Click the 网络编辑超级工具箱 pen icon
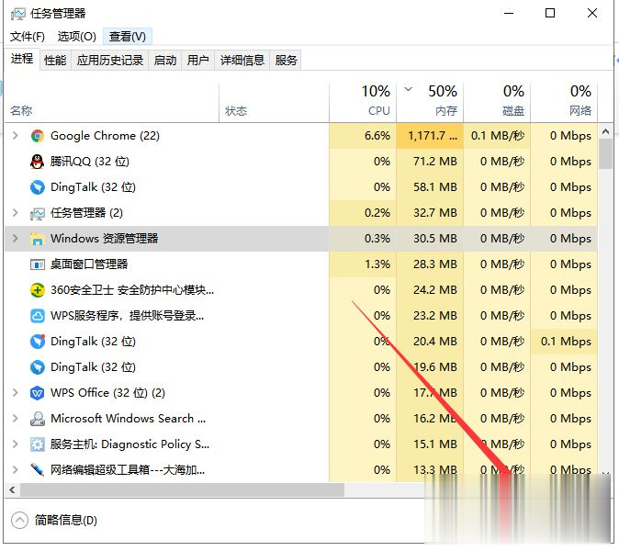This screenshot has width=619, height=551. tap(38, 470)
